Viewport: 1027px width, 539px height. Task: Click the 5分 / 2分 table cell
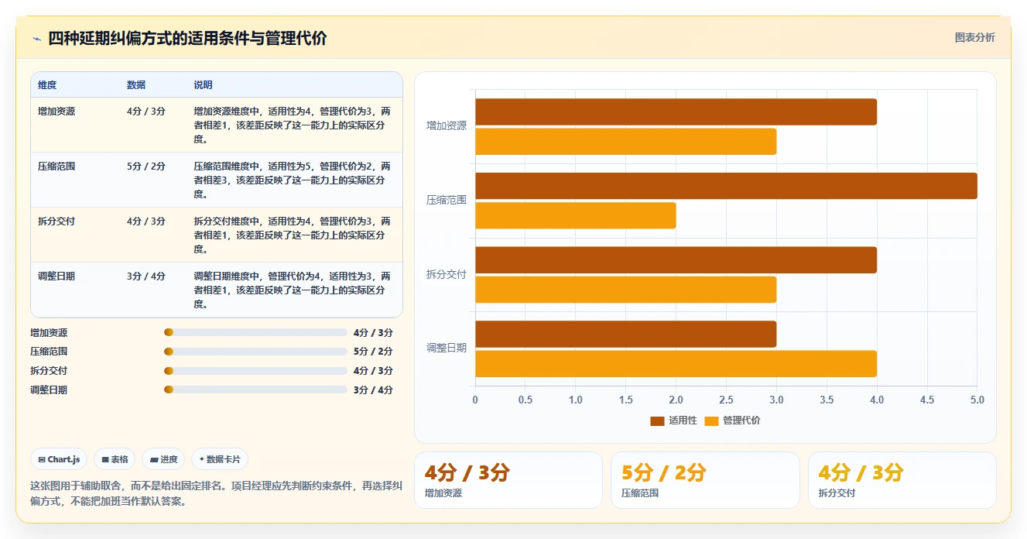146,167
